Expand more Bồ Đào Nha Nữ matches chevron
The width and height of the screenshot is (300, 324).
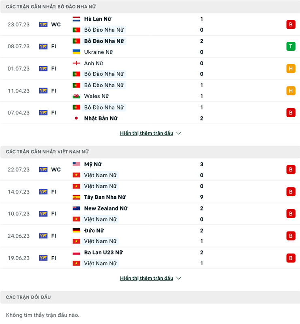click(179, 133)
